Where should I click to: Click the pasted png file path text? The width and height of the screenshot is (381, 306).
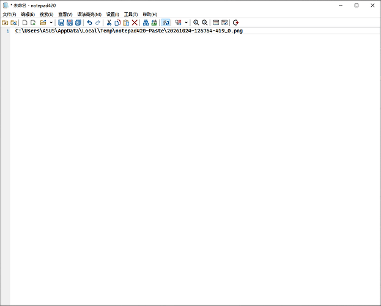[x=129, y=31]
